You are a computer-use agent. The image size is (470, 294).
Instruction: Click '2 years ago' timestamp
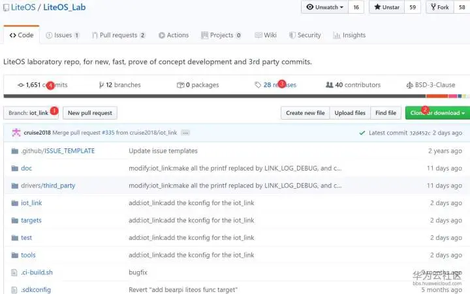click(445, 151)
